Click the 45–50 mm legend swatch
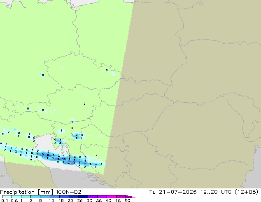The height and width of the screenshot is (202, 261). (121, 197)
